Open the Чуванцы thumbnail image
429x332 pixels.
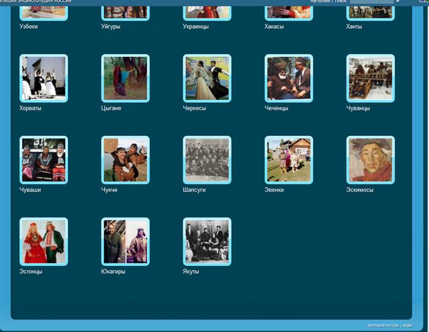(370, 78)
